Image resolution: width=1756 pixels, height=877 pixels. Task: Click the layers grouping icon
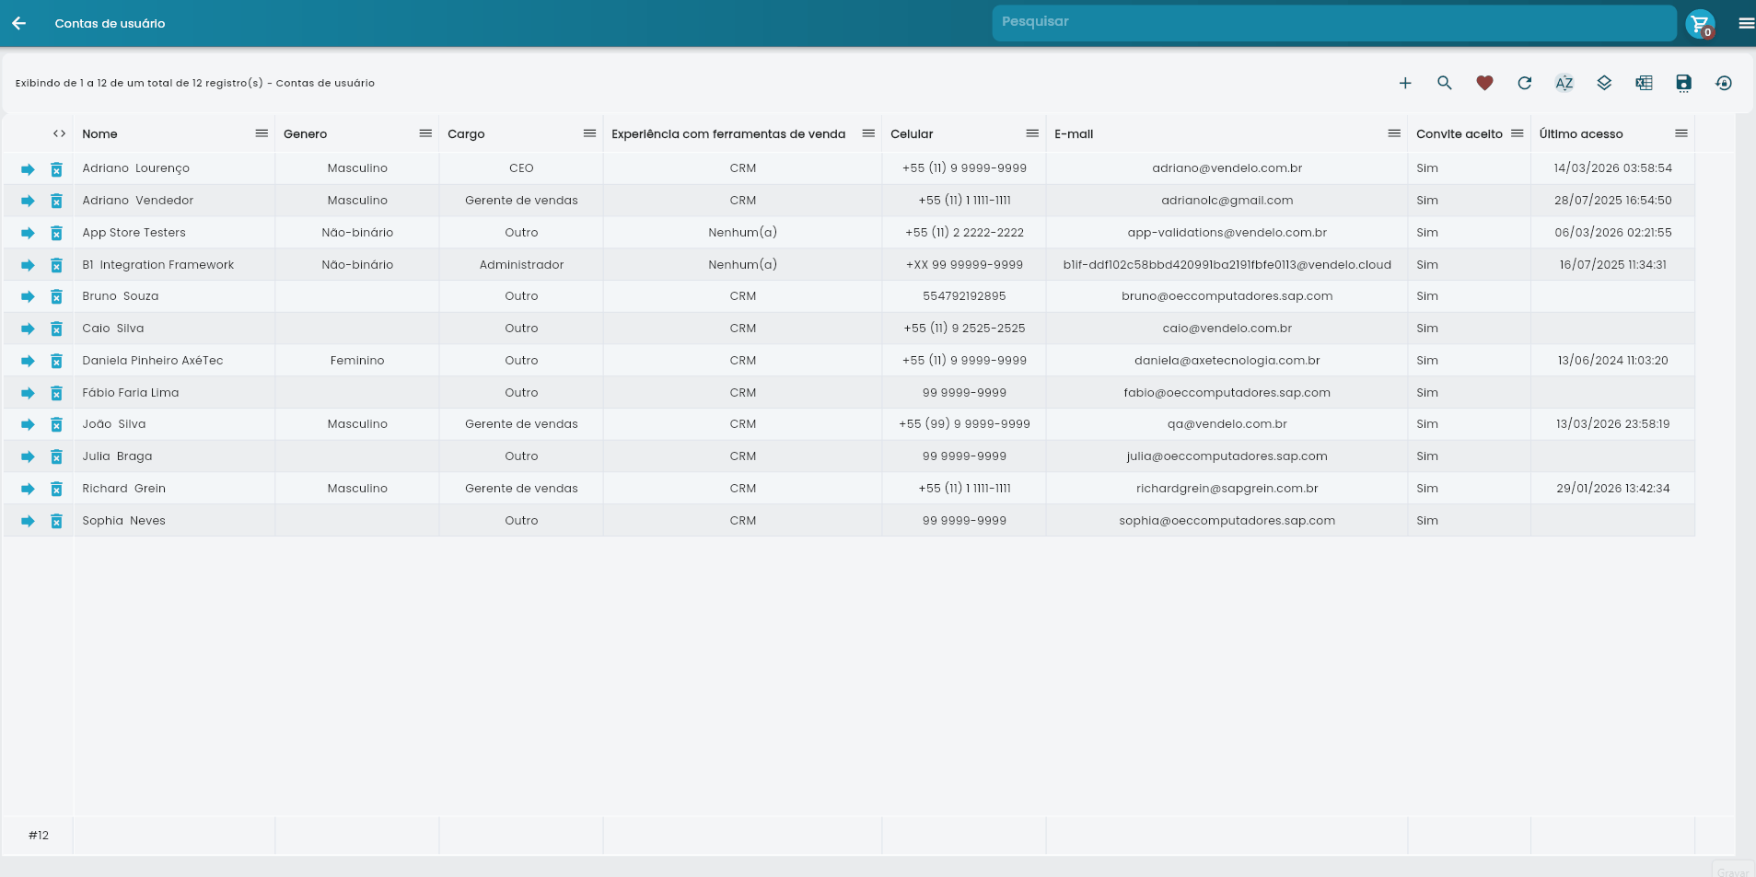point(1604,83)
